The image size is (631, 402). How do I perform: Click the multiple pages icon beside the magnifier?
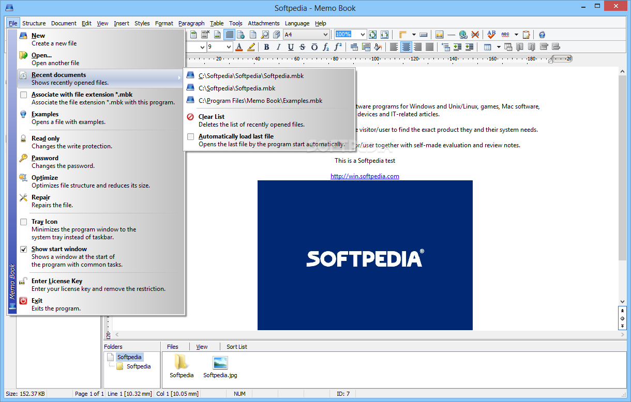277,35
